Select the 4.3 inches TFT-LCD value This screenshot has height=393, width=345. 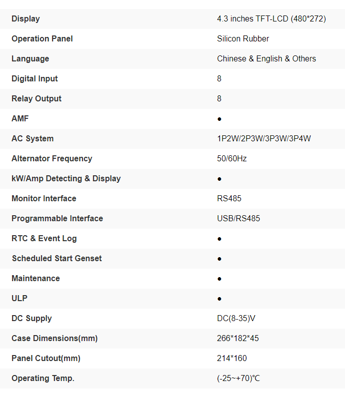coord(271,19)
